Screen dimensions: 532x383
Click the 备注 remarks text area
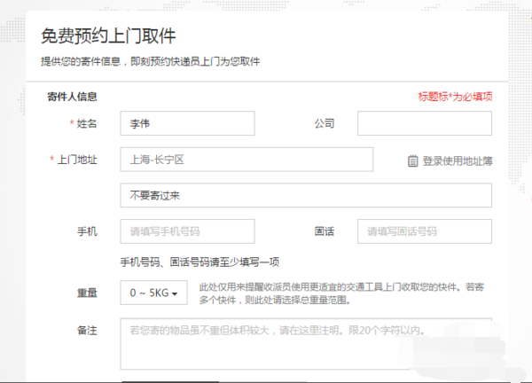306,344
